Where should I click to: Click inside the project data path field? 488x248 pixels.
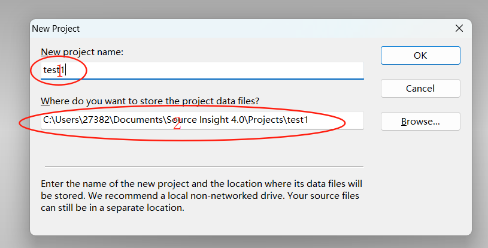[202, 120]
